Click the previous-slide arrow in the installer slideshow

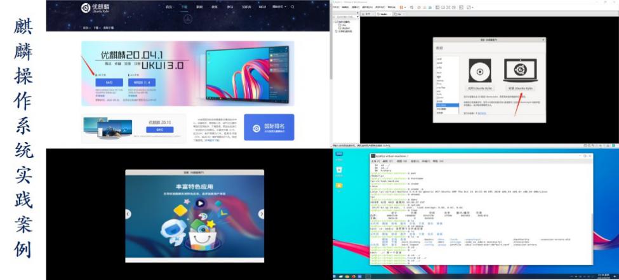(128, 214)
